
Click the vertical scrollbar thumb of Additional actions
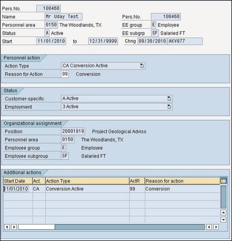pos(223,197)
